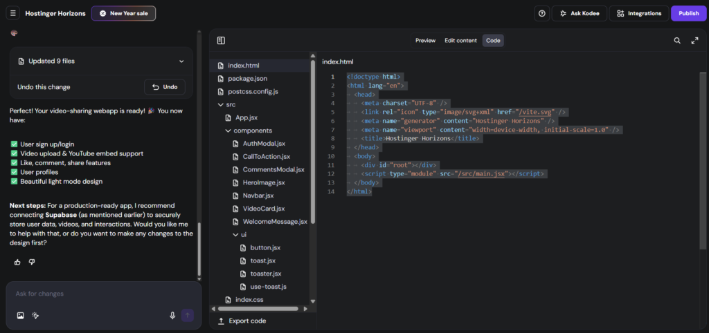Click the VideoCard.jsx file icon

tap(235, 209)
